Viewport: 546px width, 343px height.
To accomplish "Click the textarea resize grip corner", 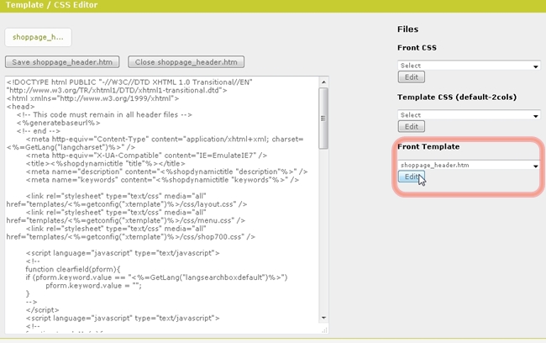I will pyautogui.click(x=324, y=330).
